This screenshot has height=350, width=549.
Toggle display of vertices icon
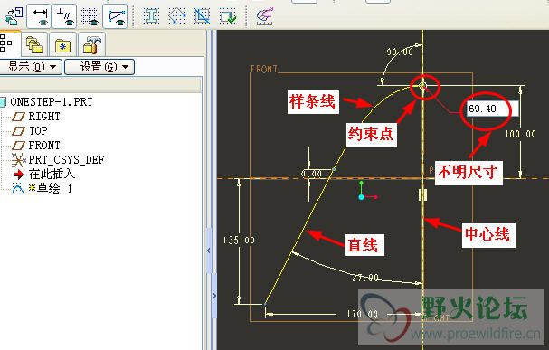(x=115, y=16)
